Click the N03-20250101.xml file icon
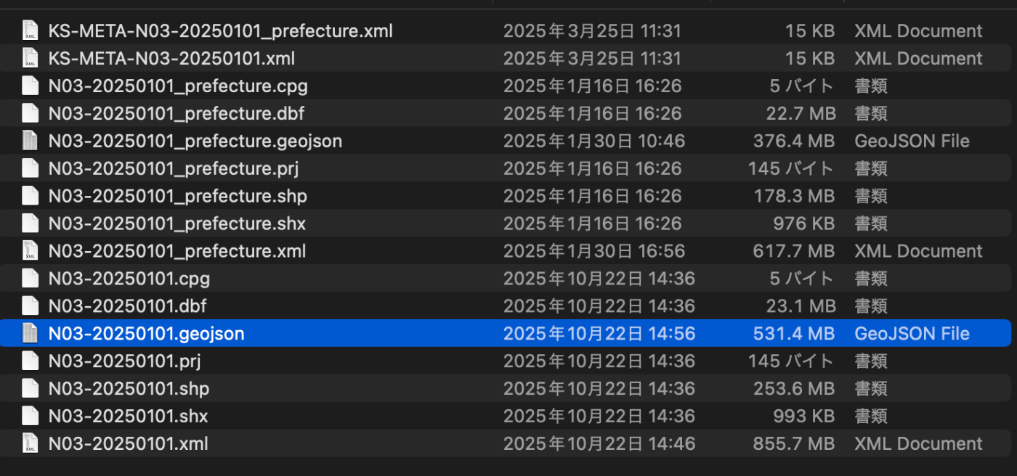Viewport: 1017px width, 476px height. point(30,443)
